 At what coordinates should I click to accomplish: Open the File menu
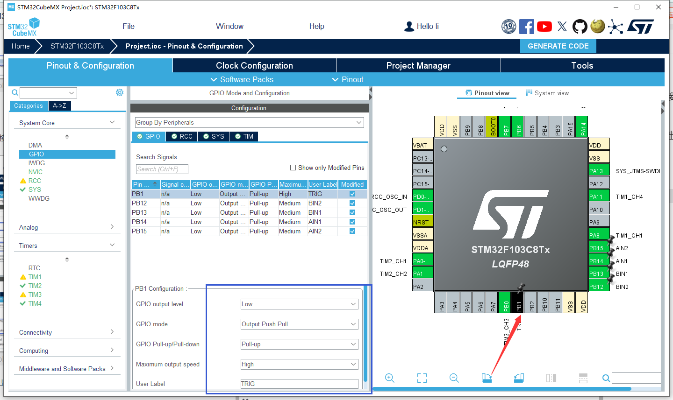click(129, 27)
